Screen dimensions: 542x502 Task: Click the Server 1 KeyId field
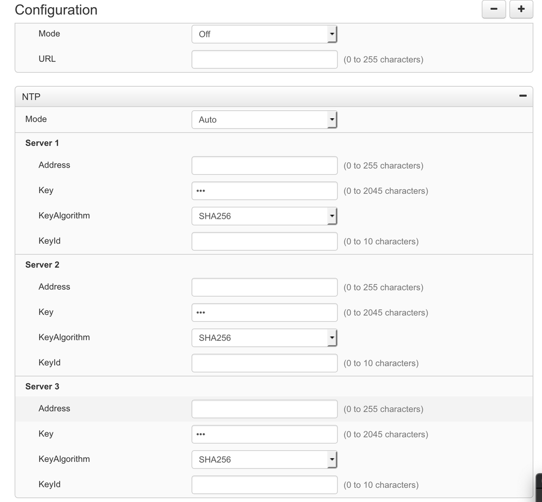pos(264,242)
